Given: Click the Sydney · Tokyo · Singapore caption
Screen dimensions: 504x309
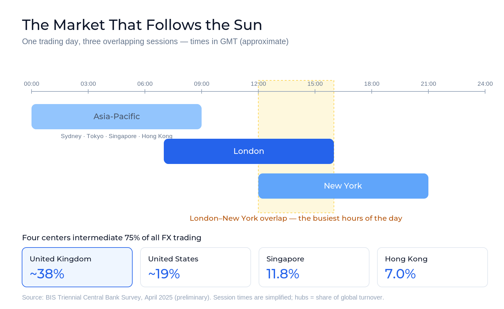Looking at the screenshot, I should [117, 136].
